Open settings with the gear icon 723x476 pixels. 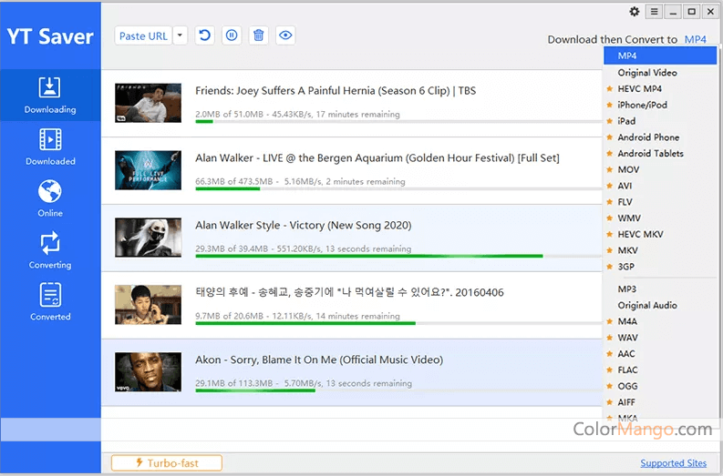635,12
